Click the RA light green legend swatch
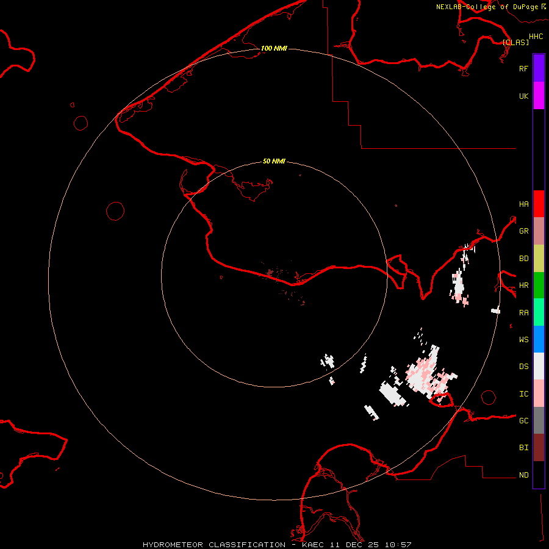549x549 pixels. point(539,312)
